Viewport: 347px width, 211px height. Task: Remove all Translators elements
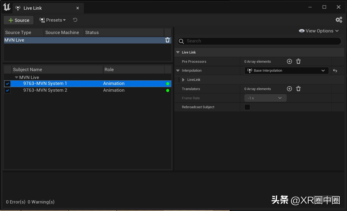click(x=298, y=89)
